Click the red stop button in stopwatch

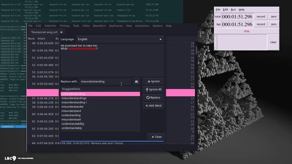246,31
